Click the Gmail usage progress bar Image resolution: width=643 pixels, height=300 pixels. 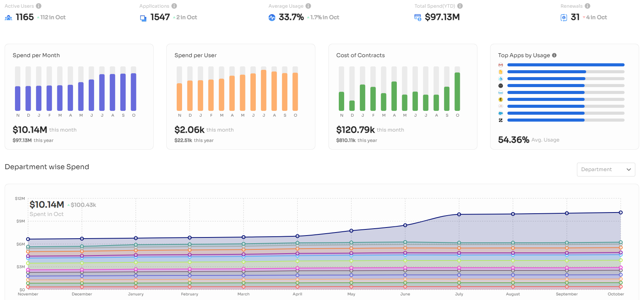tap(566, 65)
